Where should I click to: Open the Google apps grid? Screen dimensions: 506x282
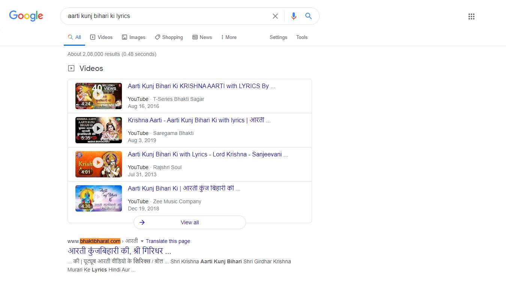pyautogui.click(x=471, y=16)
